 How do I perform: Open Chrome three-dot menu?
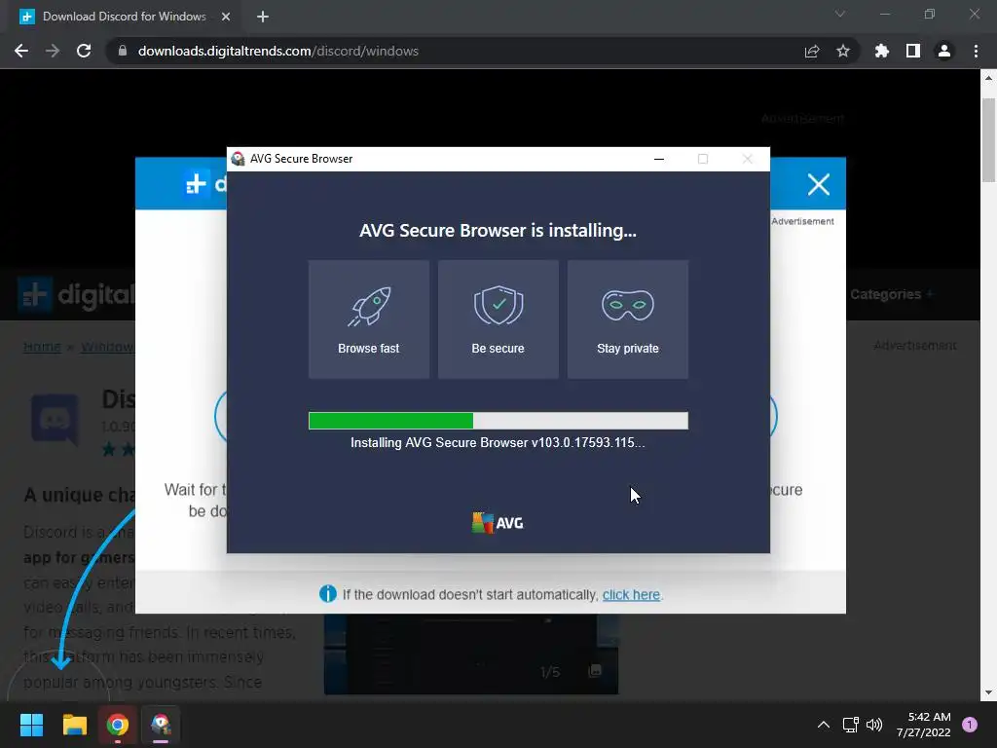coord(976,51)
